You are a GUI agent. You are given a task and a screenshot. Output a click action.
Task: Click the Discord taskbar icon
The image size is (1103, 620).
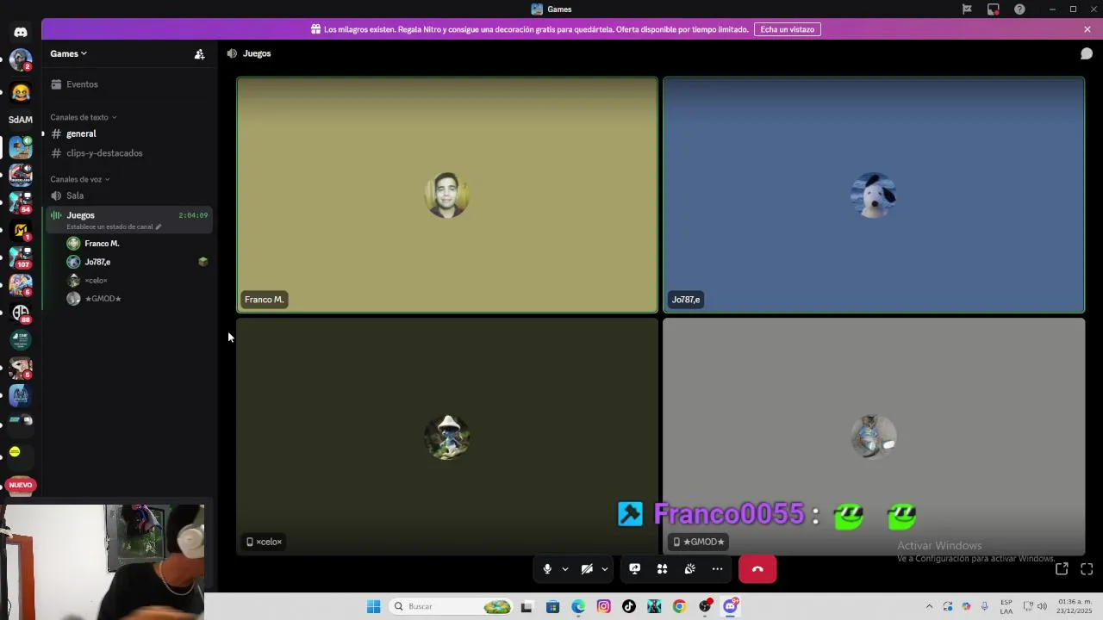pyautogui.click(x=731, y=606)
